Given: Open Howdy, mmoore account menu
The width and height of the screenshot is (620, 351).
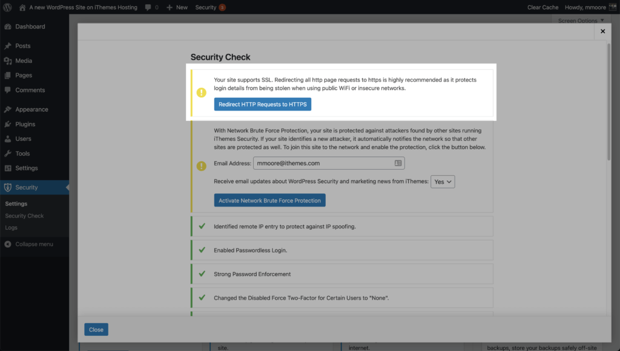Looking at the screenshot, I should [x=585, y=7].
